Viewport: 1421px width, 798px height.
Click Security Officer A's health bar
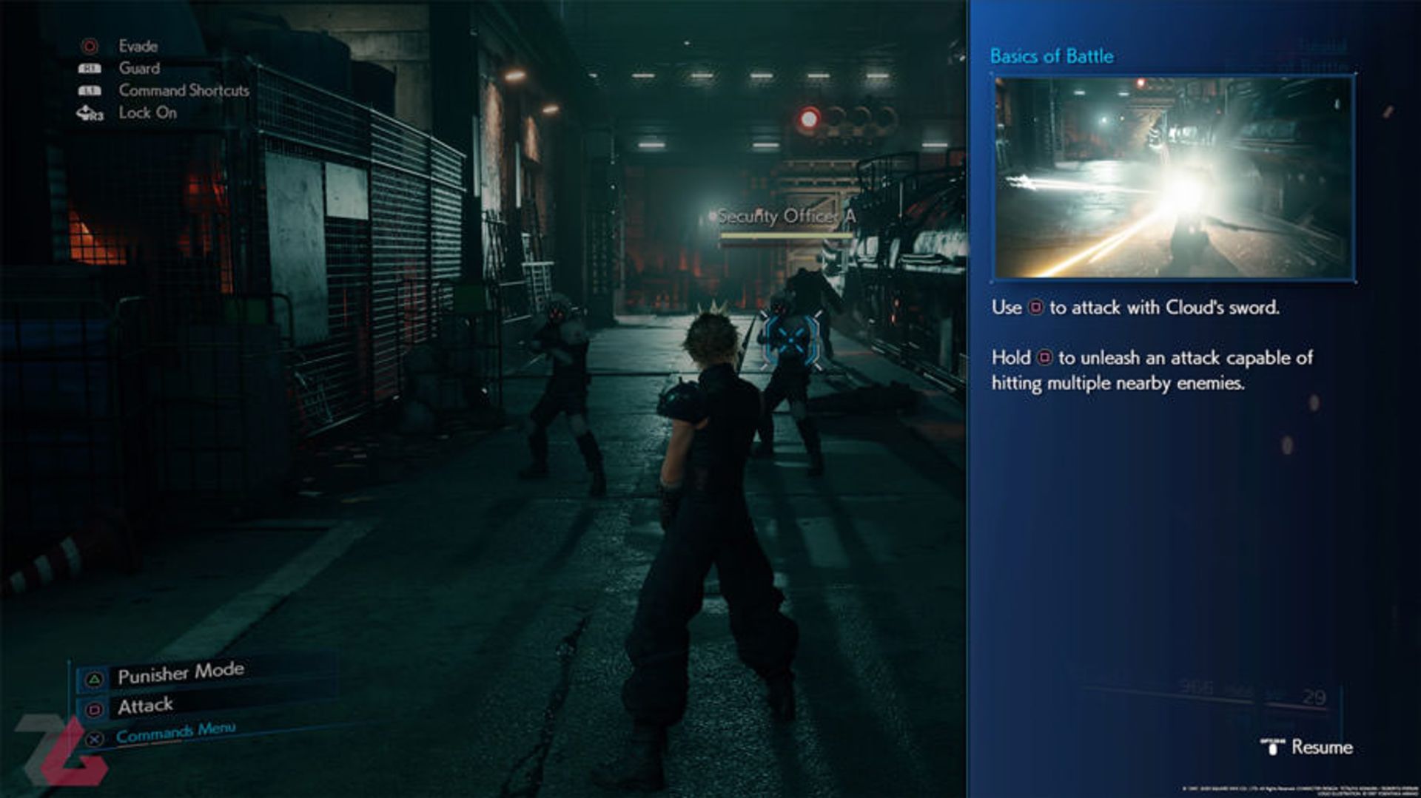785,237
